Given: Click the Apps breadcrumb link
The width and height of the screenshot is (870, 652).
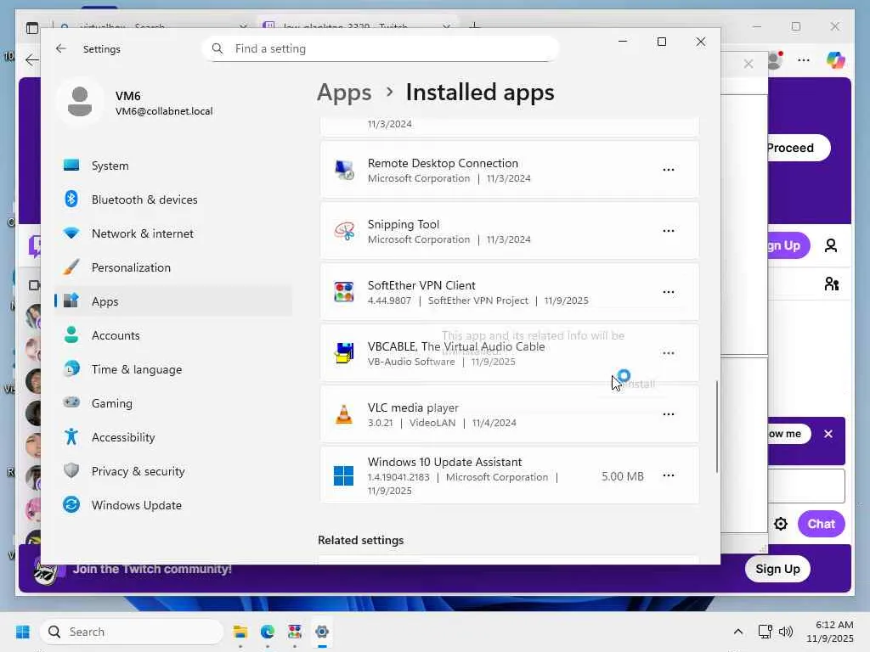Looking at the screenshot, I should coord(344,93).
